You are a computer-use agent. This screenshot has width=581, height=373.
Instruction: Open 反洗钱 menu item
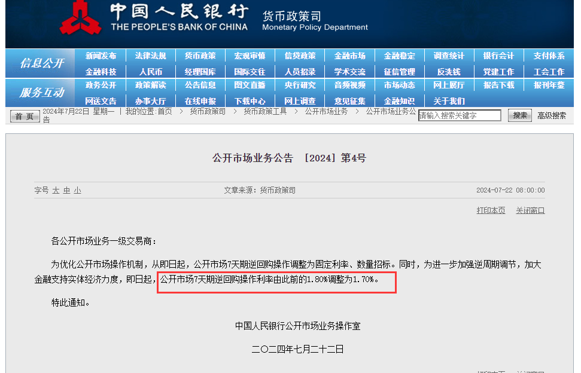click(x=449, y=72)
